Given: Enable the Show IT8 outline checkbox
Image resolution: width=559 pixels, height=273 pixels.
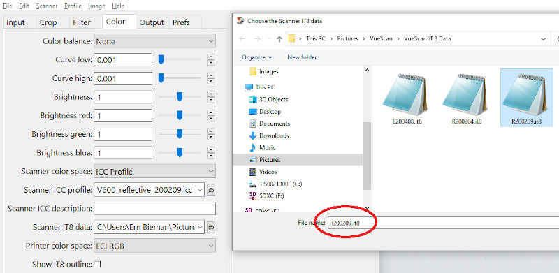Looking at the screenshot, I should pos(97,264).
